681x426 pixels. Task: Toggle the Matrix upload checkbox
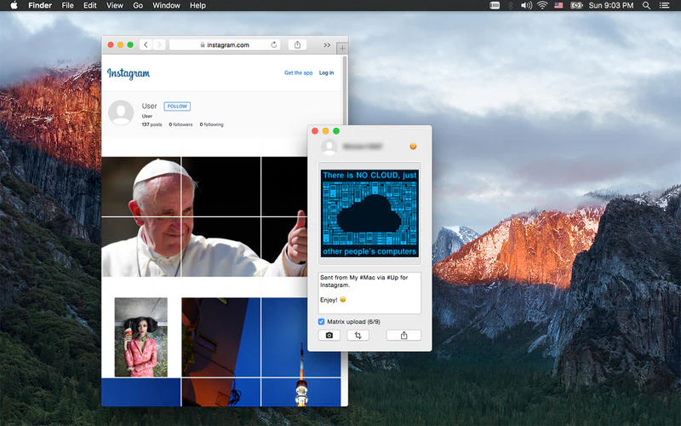[x=322, y=322]
